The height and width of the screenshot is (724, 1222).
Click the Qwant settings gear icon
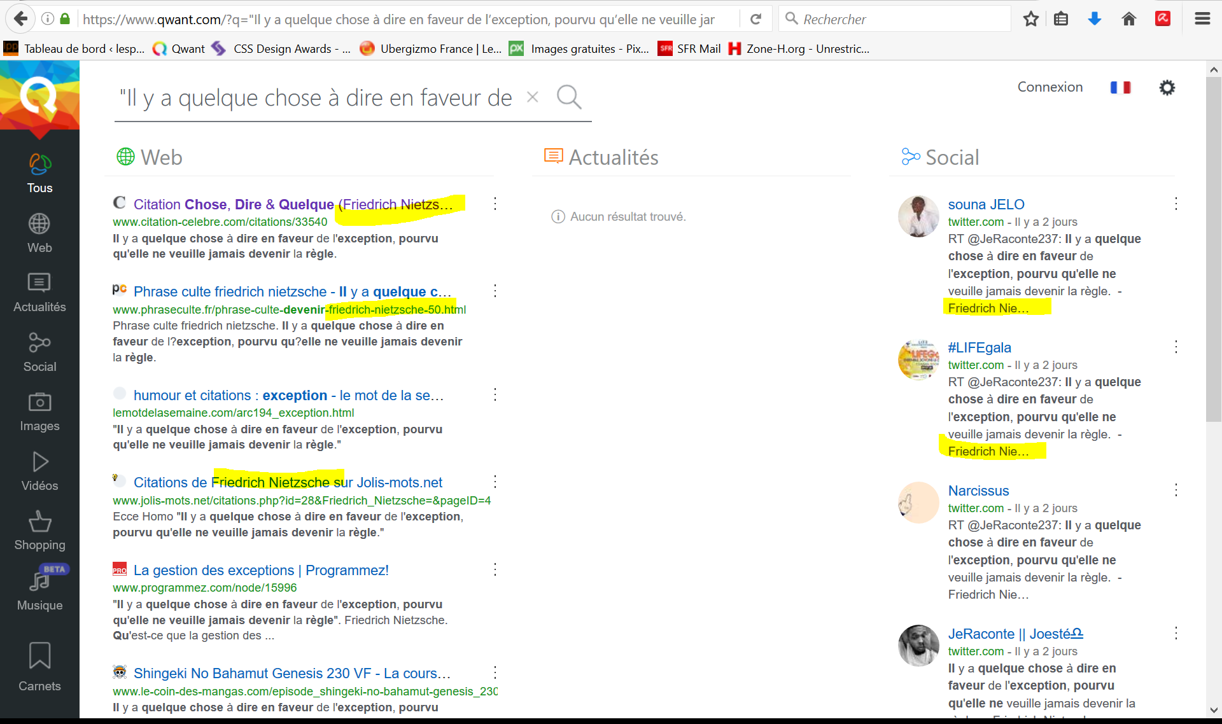pyautogui.click(x=1167, y=87)
